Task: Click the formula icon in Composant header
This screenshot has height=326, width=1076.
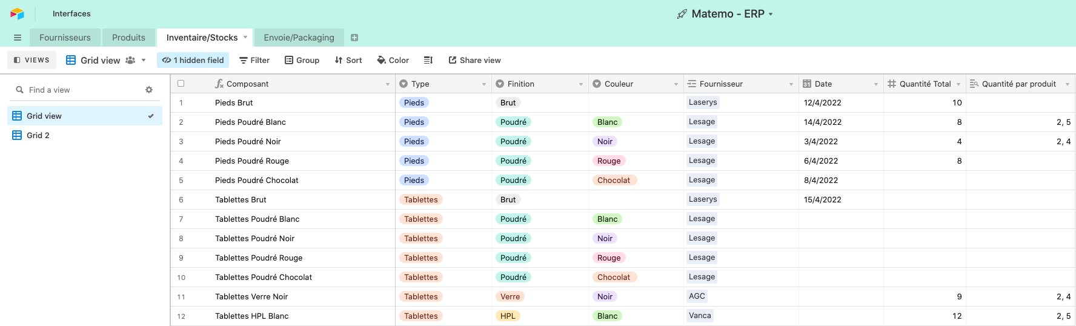Action: [x=219, y=84]
